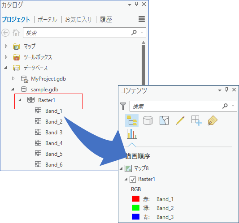Select List By Drawing Order icon
Screen dimensions: 239x223
pyautogui.click(x=132, y=120)
